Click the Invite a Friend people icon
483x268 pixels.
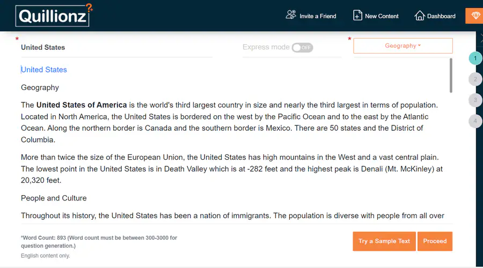pos(291,16)
